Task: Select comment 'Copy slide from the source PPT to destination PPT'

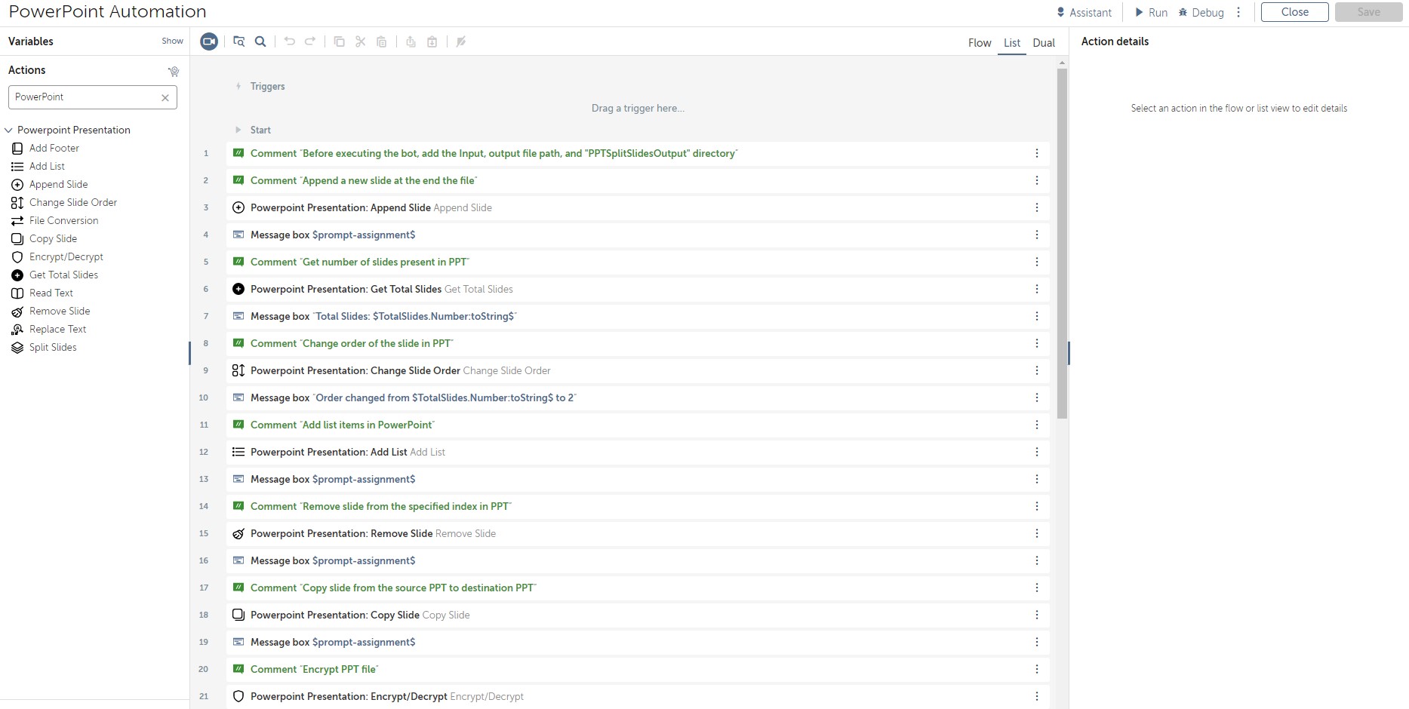Action: [638, 588]
